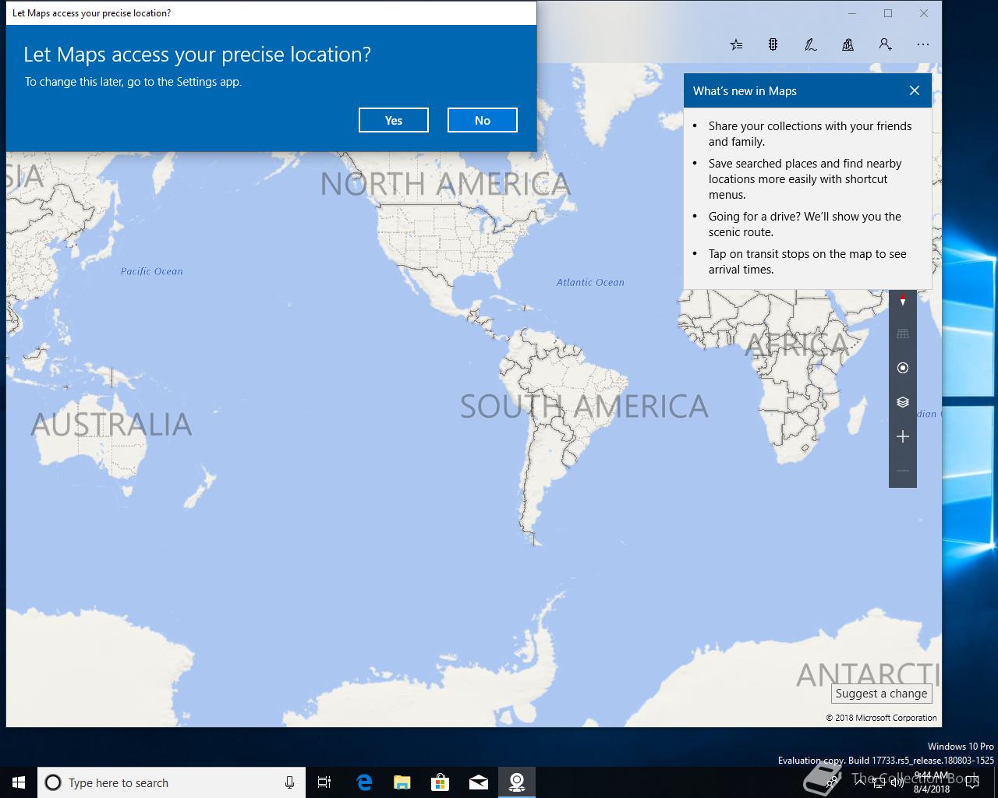Open Microsoft Store from taskbar
This screenshot has height=798, width=998.
point(441,782)
